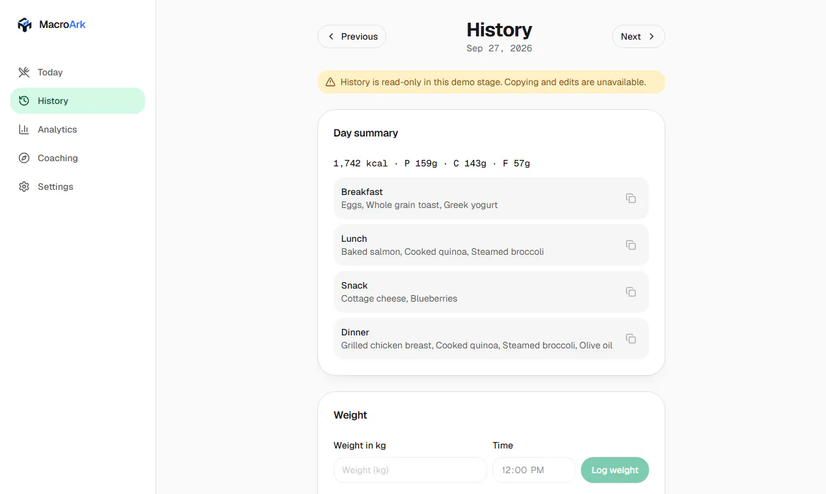
Task: Copy the Lunch meal entry
Action: click(x=631, y=245)
